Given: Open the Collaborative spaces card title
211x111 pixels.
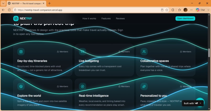Looking at the screenshot, I should 154,61.
